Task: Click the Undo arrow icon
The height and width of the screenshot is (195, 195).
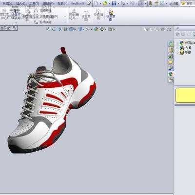Action: point(133,3)
